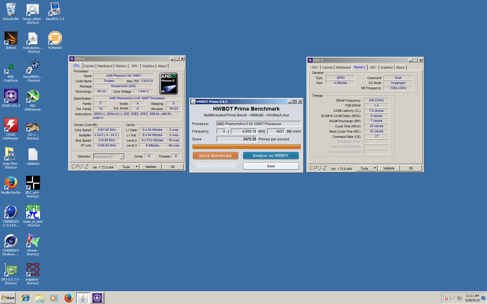Click the NB Frequency value 3160.4 MHz

point(398,88)
